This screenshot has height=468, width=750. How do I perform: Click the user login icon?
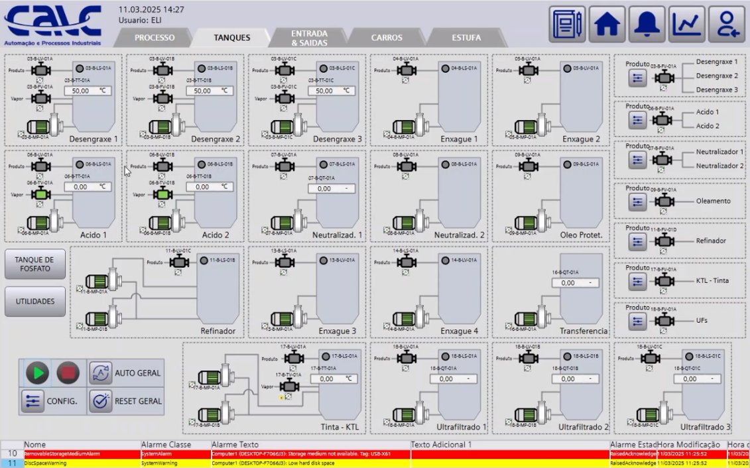(x=727, y=25)
